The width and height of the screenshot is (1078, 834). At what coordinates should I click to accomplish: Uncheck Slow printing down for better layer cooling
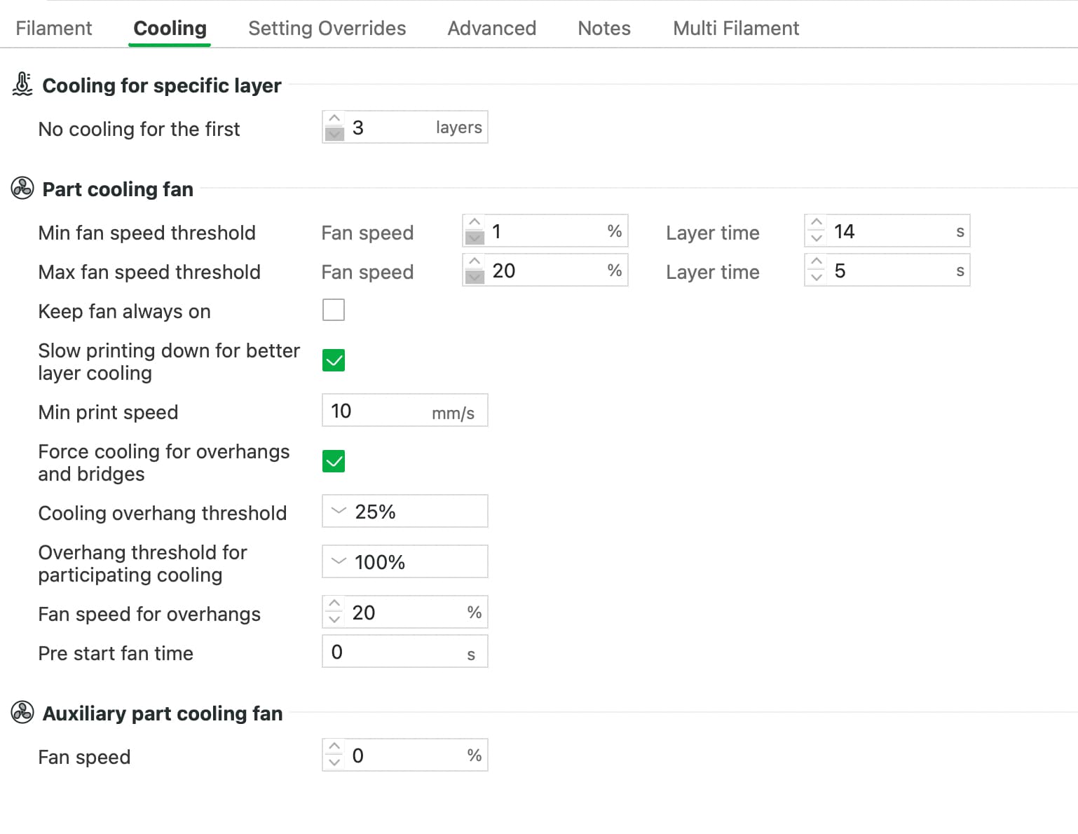coord(334,360)
